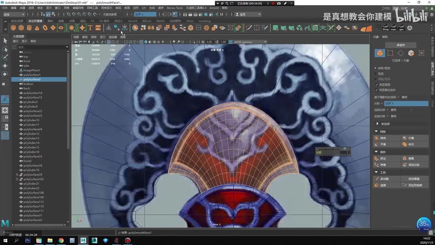Create a polygon sphere from the shelf
435x245 pixels.
[x=13, y=28]
